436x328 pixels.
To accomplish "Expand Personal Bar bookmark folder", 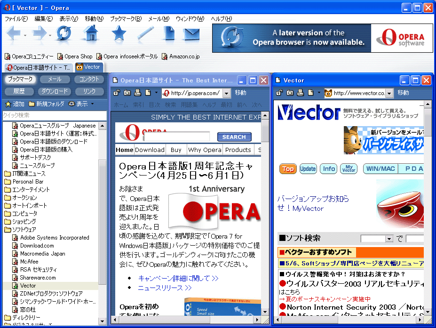I will tap(24, 182).
